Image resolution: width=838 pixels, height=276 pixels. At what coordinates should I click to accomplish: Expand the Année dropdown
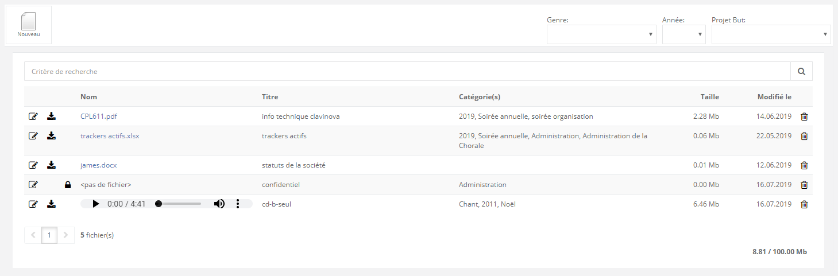(683, 34)
